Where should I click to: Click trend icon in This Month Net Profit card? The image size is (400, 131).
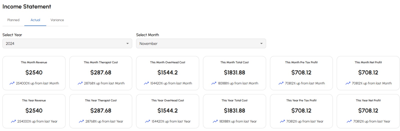pos(348,83)
